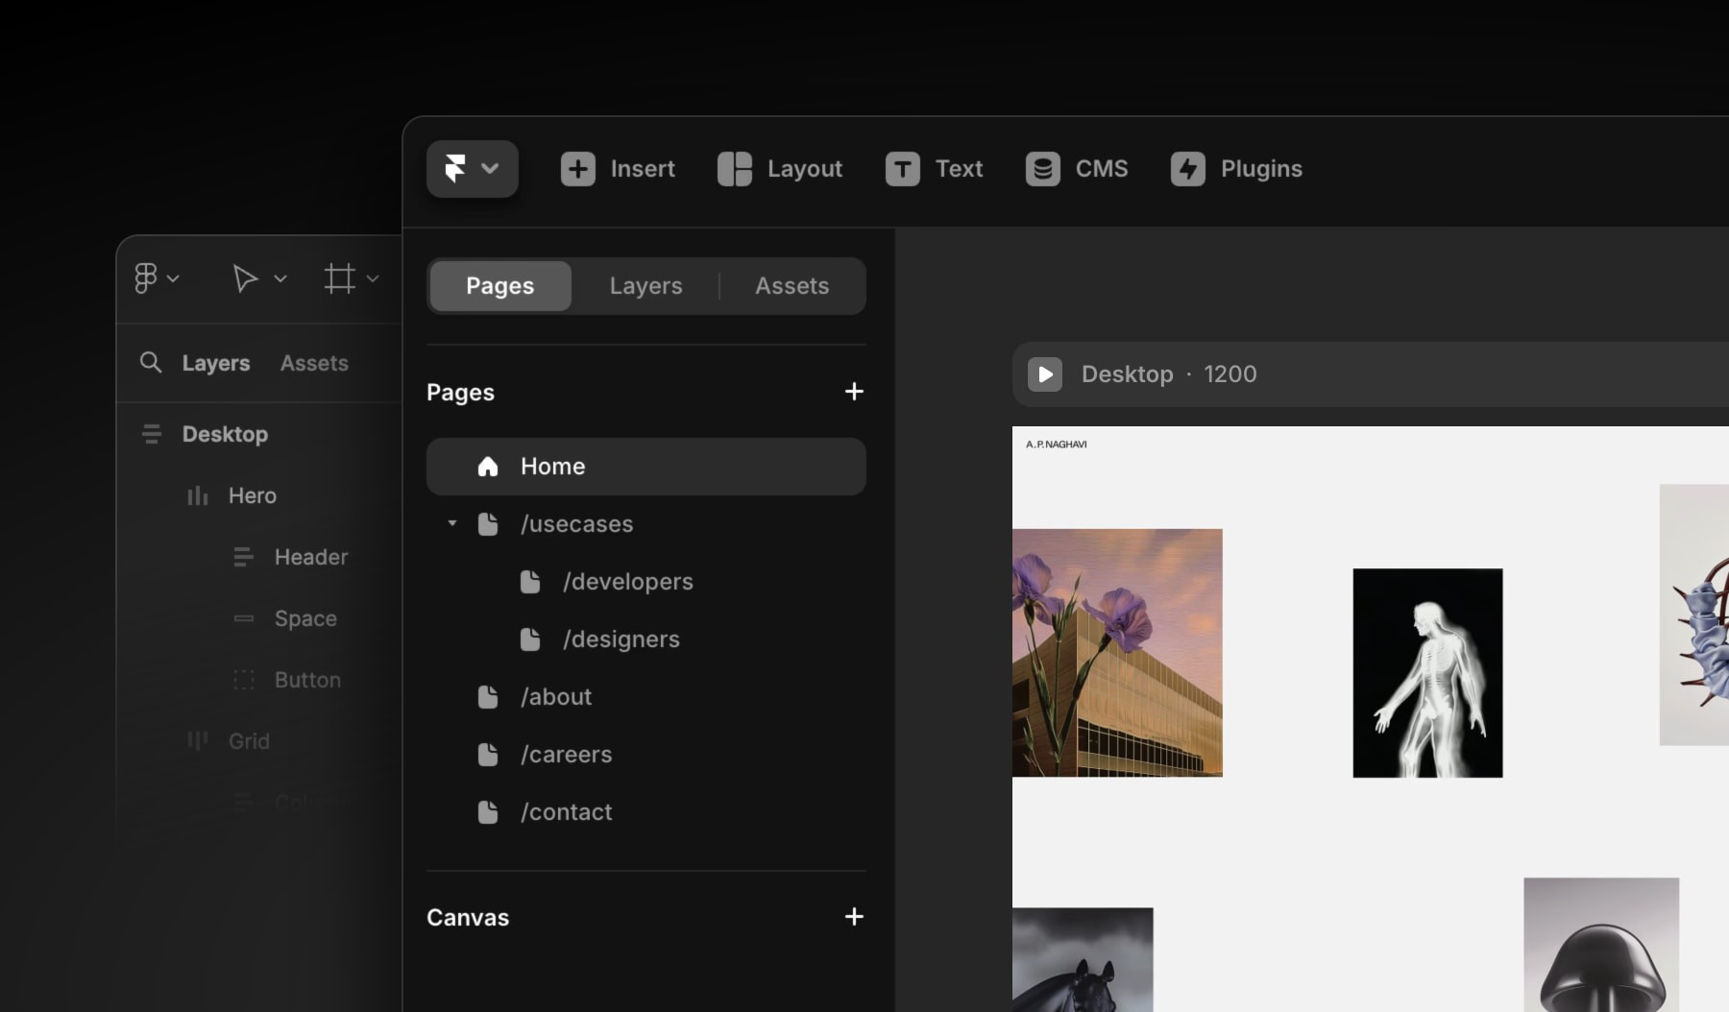This screenshot has width=1729, height=1012.
Task: Add a new canvas with the plus button
Action: [x=853, y=917]
